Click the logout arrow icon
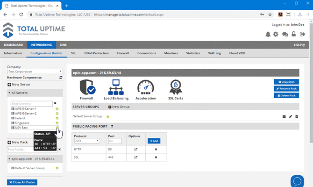 point(302,34)
